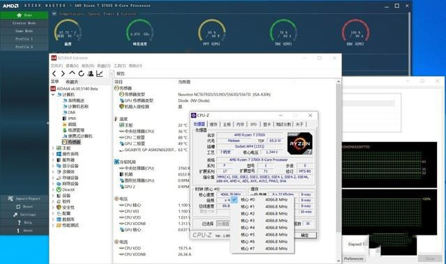446x264 pixels.
Task: Open Settings in Ryzen Master sidebar
Action: click(x=24, y=215)
